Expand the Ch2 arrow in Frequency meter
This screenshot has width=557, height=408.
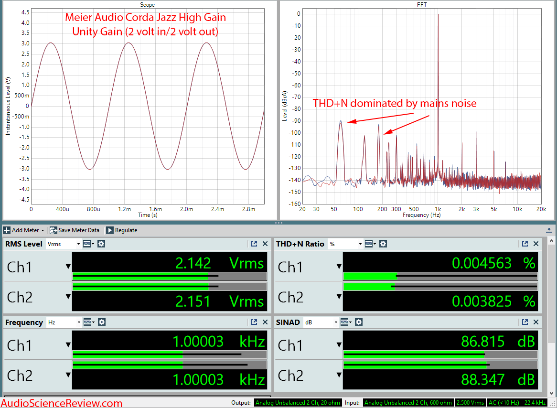coord(68,375)
